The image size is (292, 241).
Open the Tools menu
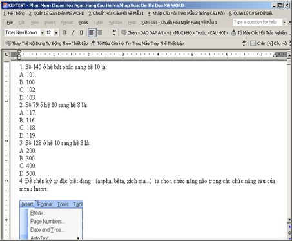[x=83, y=23]
